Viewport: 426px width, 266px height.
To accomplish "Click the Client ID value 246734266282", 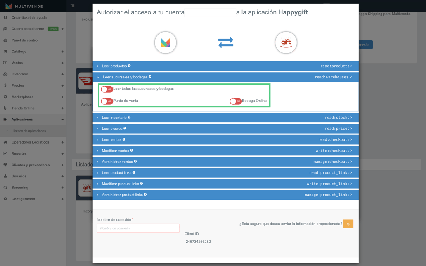I will pyautogui.click(x=198, y=242).
